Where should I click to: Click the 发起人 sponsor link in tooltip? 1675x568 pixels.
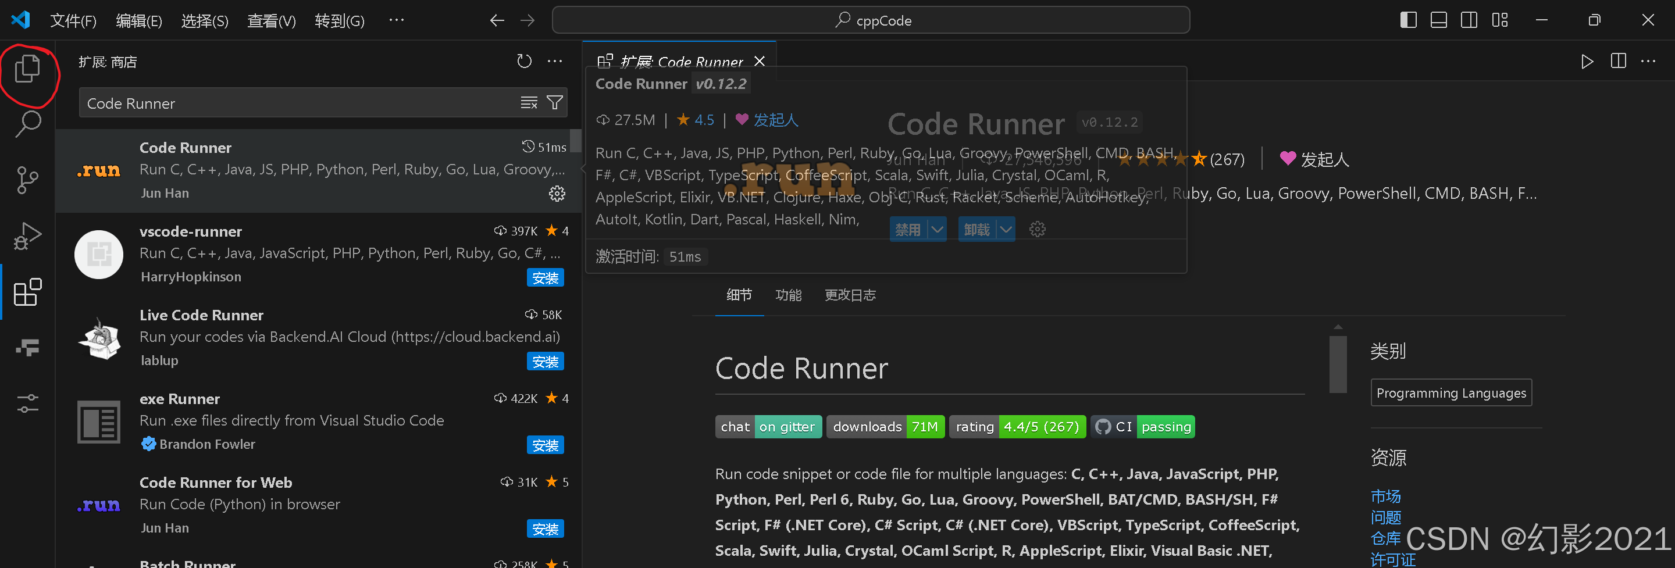point(775,120)
